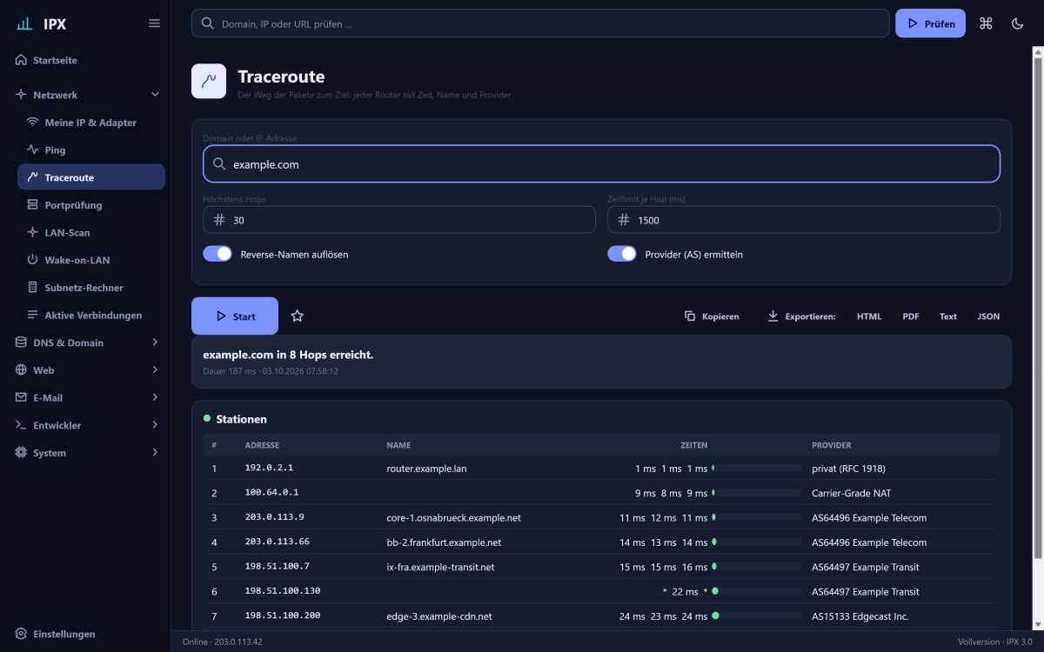Click address 192.0.2.1 in hop 1

(x=269, y=468)
